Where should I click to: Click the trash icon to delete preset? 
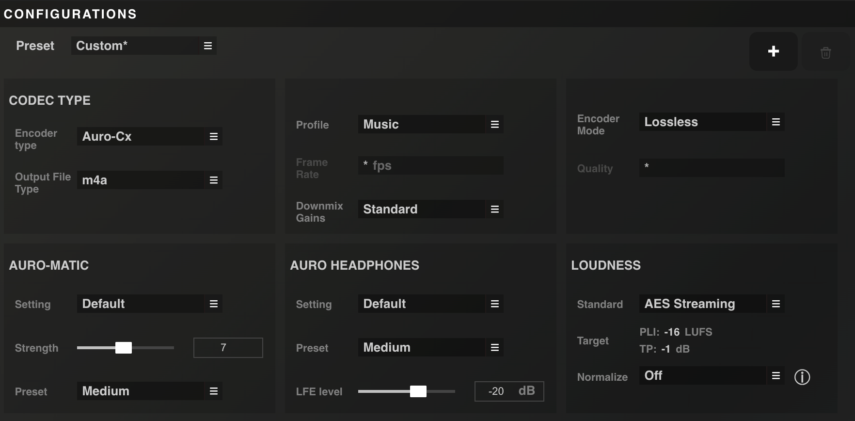click(x=826, y=52)
